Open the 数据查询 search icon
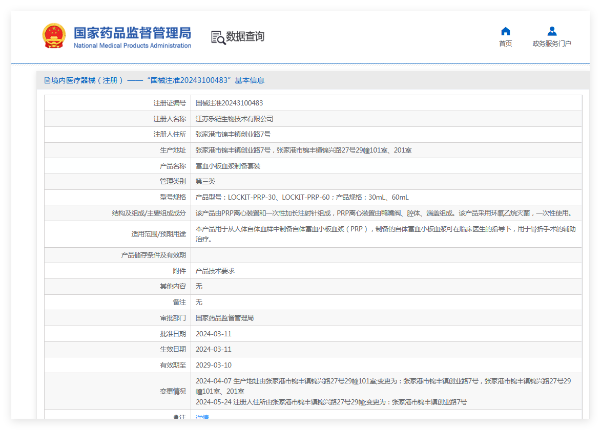Screen dimensions: 601x430 218,37
